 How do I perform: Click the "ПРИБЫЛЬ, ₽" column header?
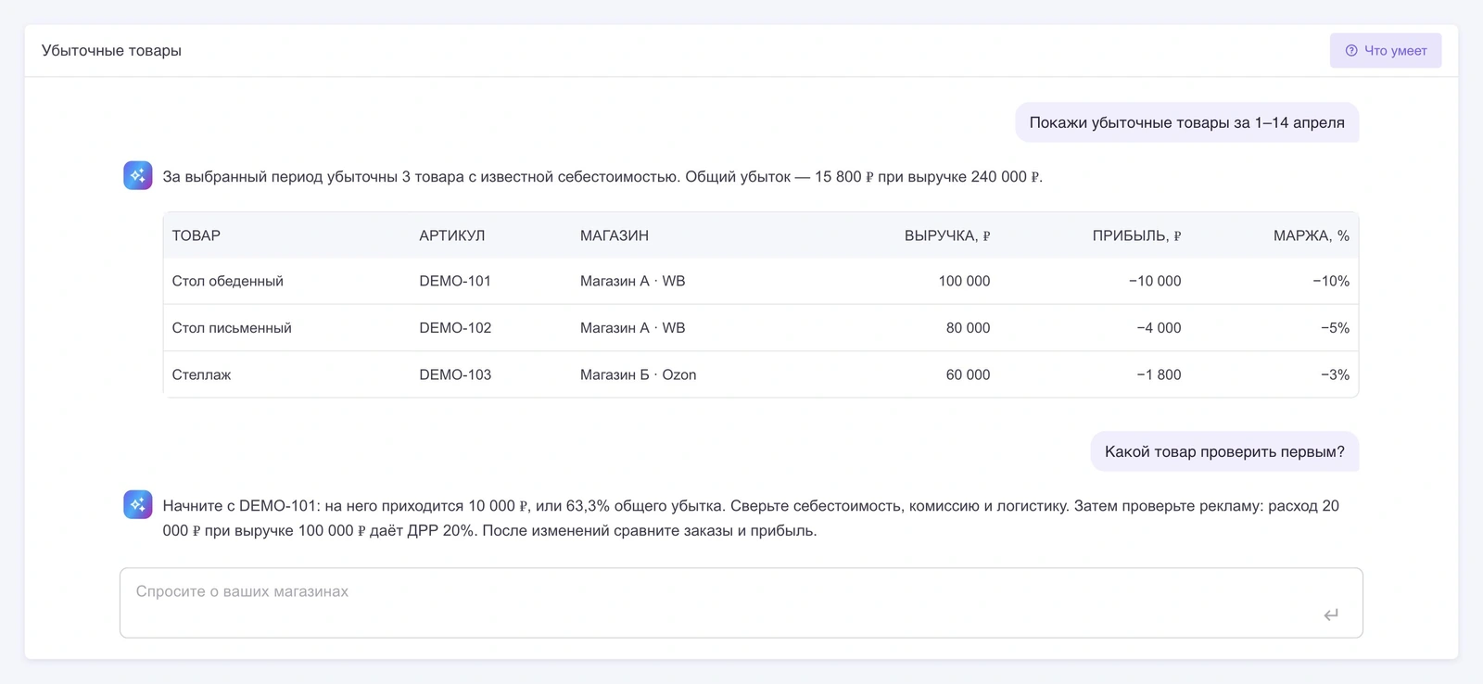[x=1136, y=235]
